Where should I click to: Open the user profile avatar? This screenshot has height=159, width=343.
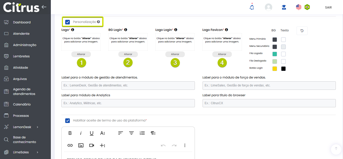pyautogui.click(x=268, y=7)
